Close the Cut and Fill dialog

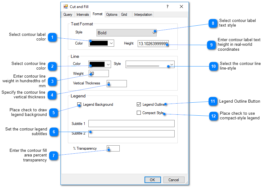(181, 6)
